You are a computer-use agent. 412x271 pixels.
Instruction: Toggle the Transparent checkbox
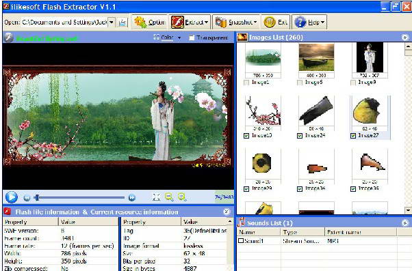(192, 38)
